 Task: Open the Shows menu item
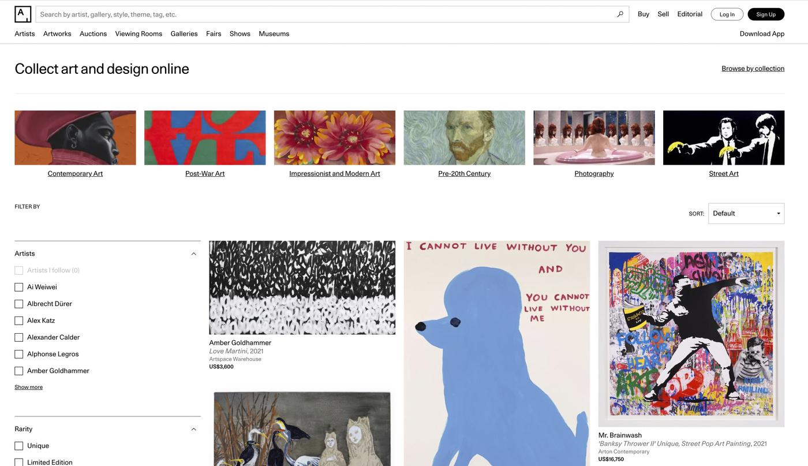pyautogui.click(x=240, y=33)
